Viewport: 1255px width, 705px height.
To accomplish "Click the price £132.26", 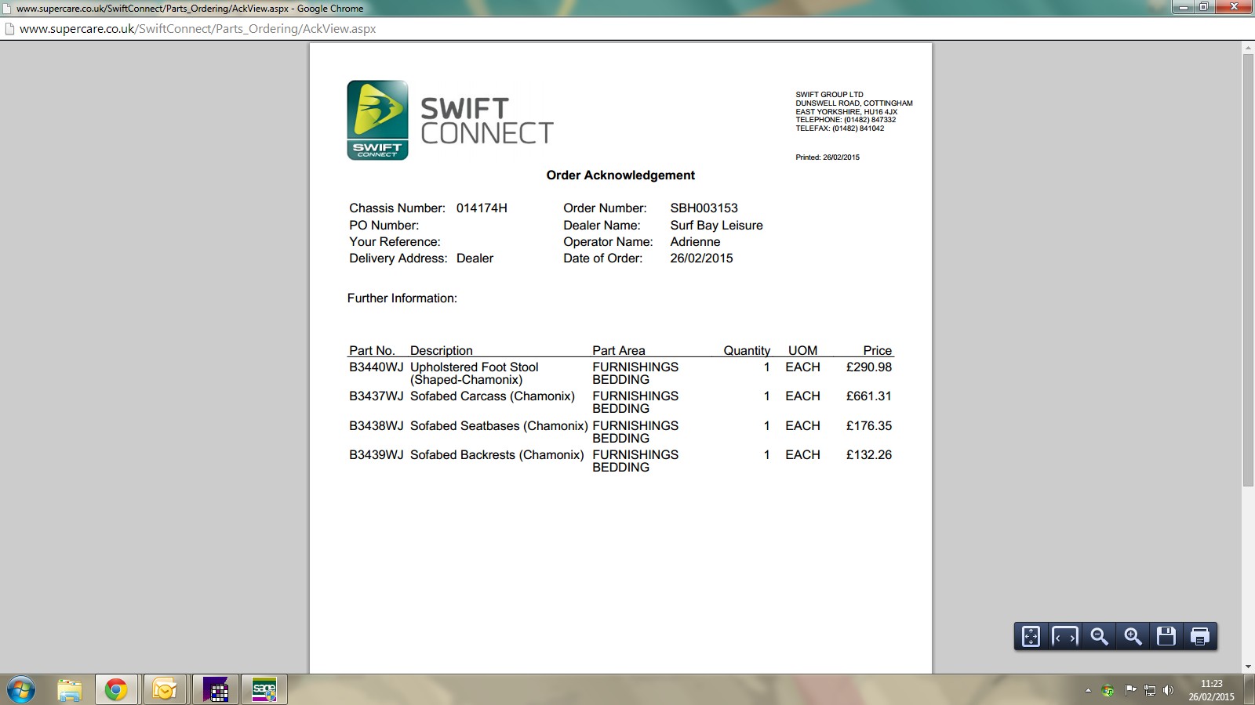I will pos(869,455).
